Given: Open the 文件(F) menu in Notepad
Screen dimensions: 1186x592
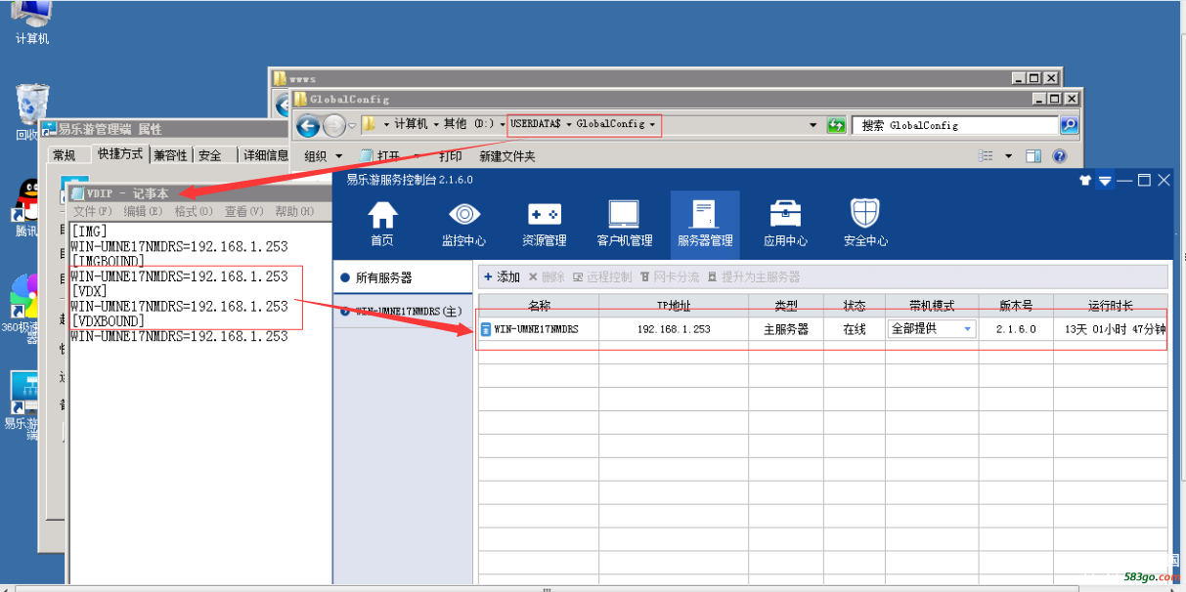Looking at the screenshot, I should tap(93, 211).
